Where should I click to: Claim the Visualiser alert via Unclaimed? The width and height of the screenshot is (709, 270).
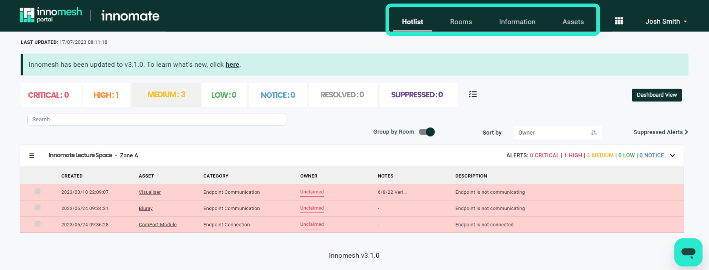point(312,192)
